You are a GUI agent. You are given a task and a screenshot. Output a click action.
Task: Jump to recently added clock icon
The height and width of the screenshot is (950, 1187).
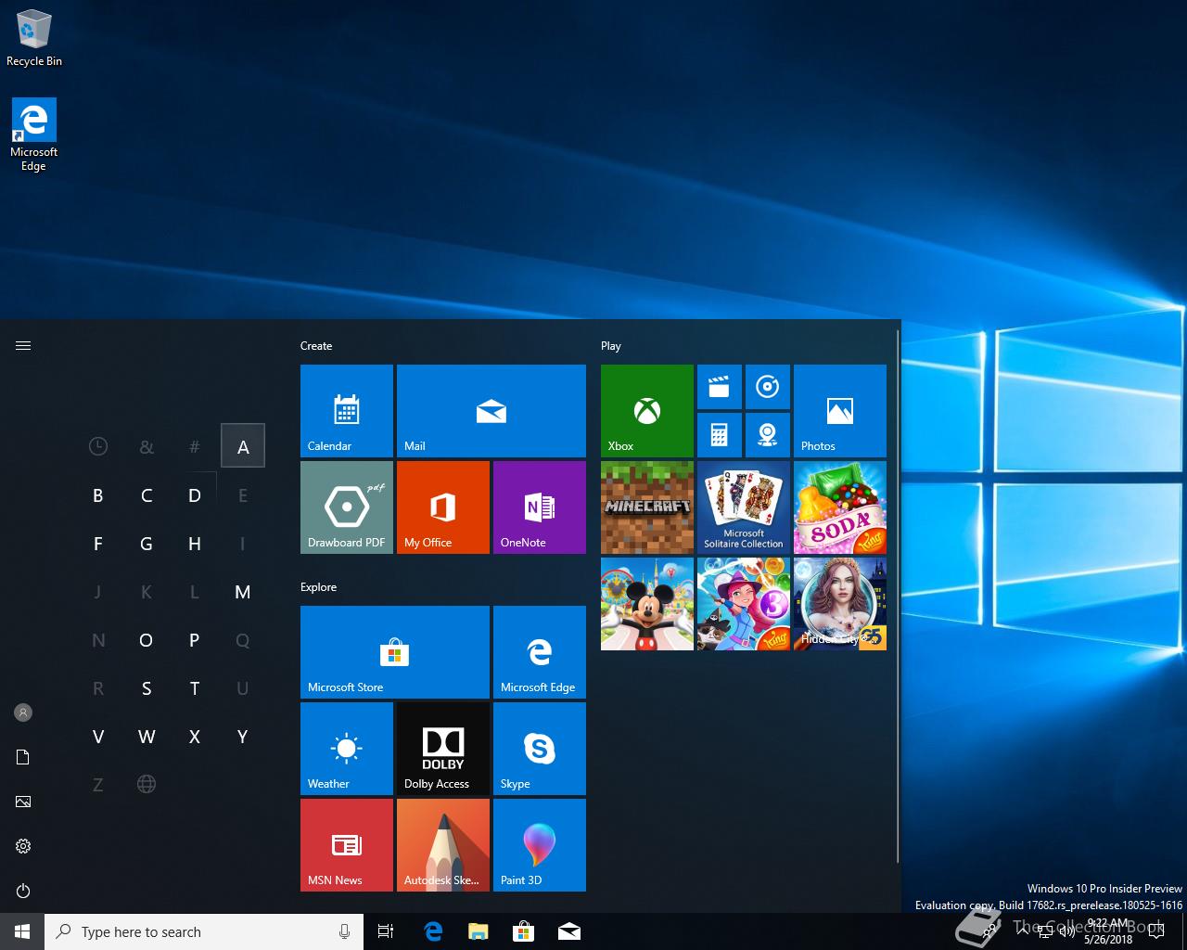[98, 446]
